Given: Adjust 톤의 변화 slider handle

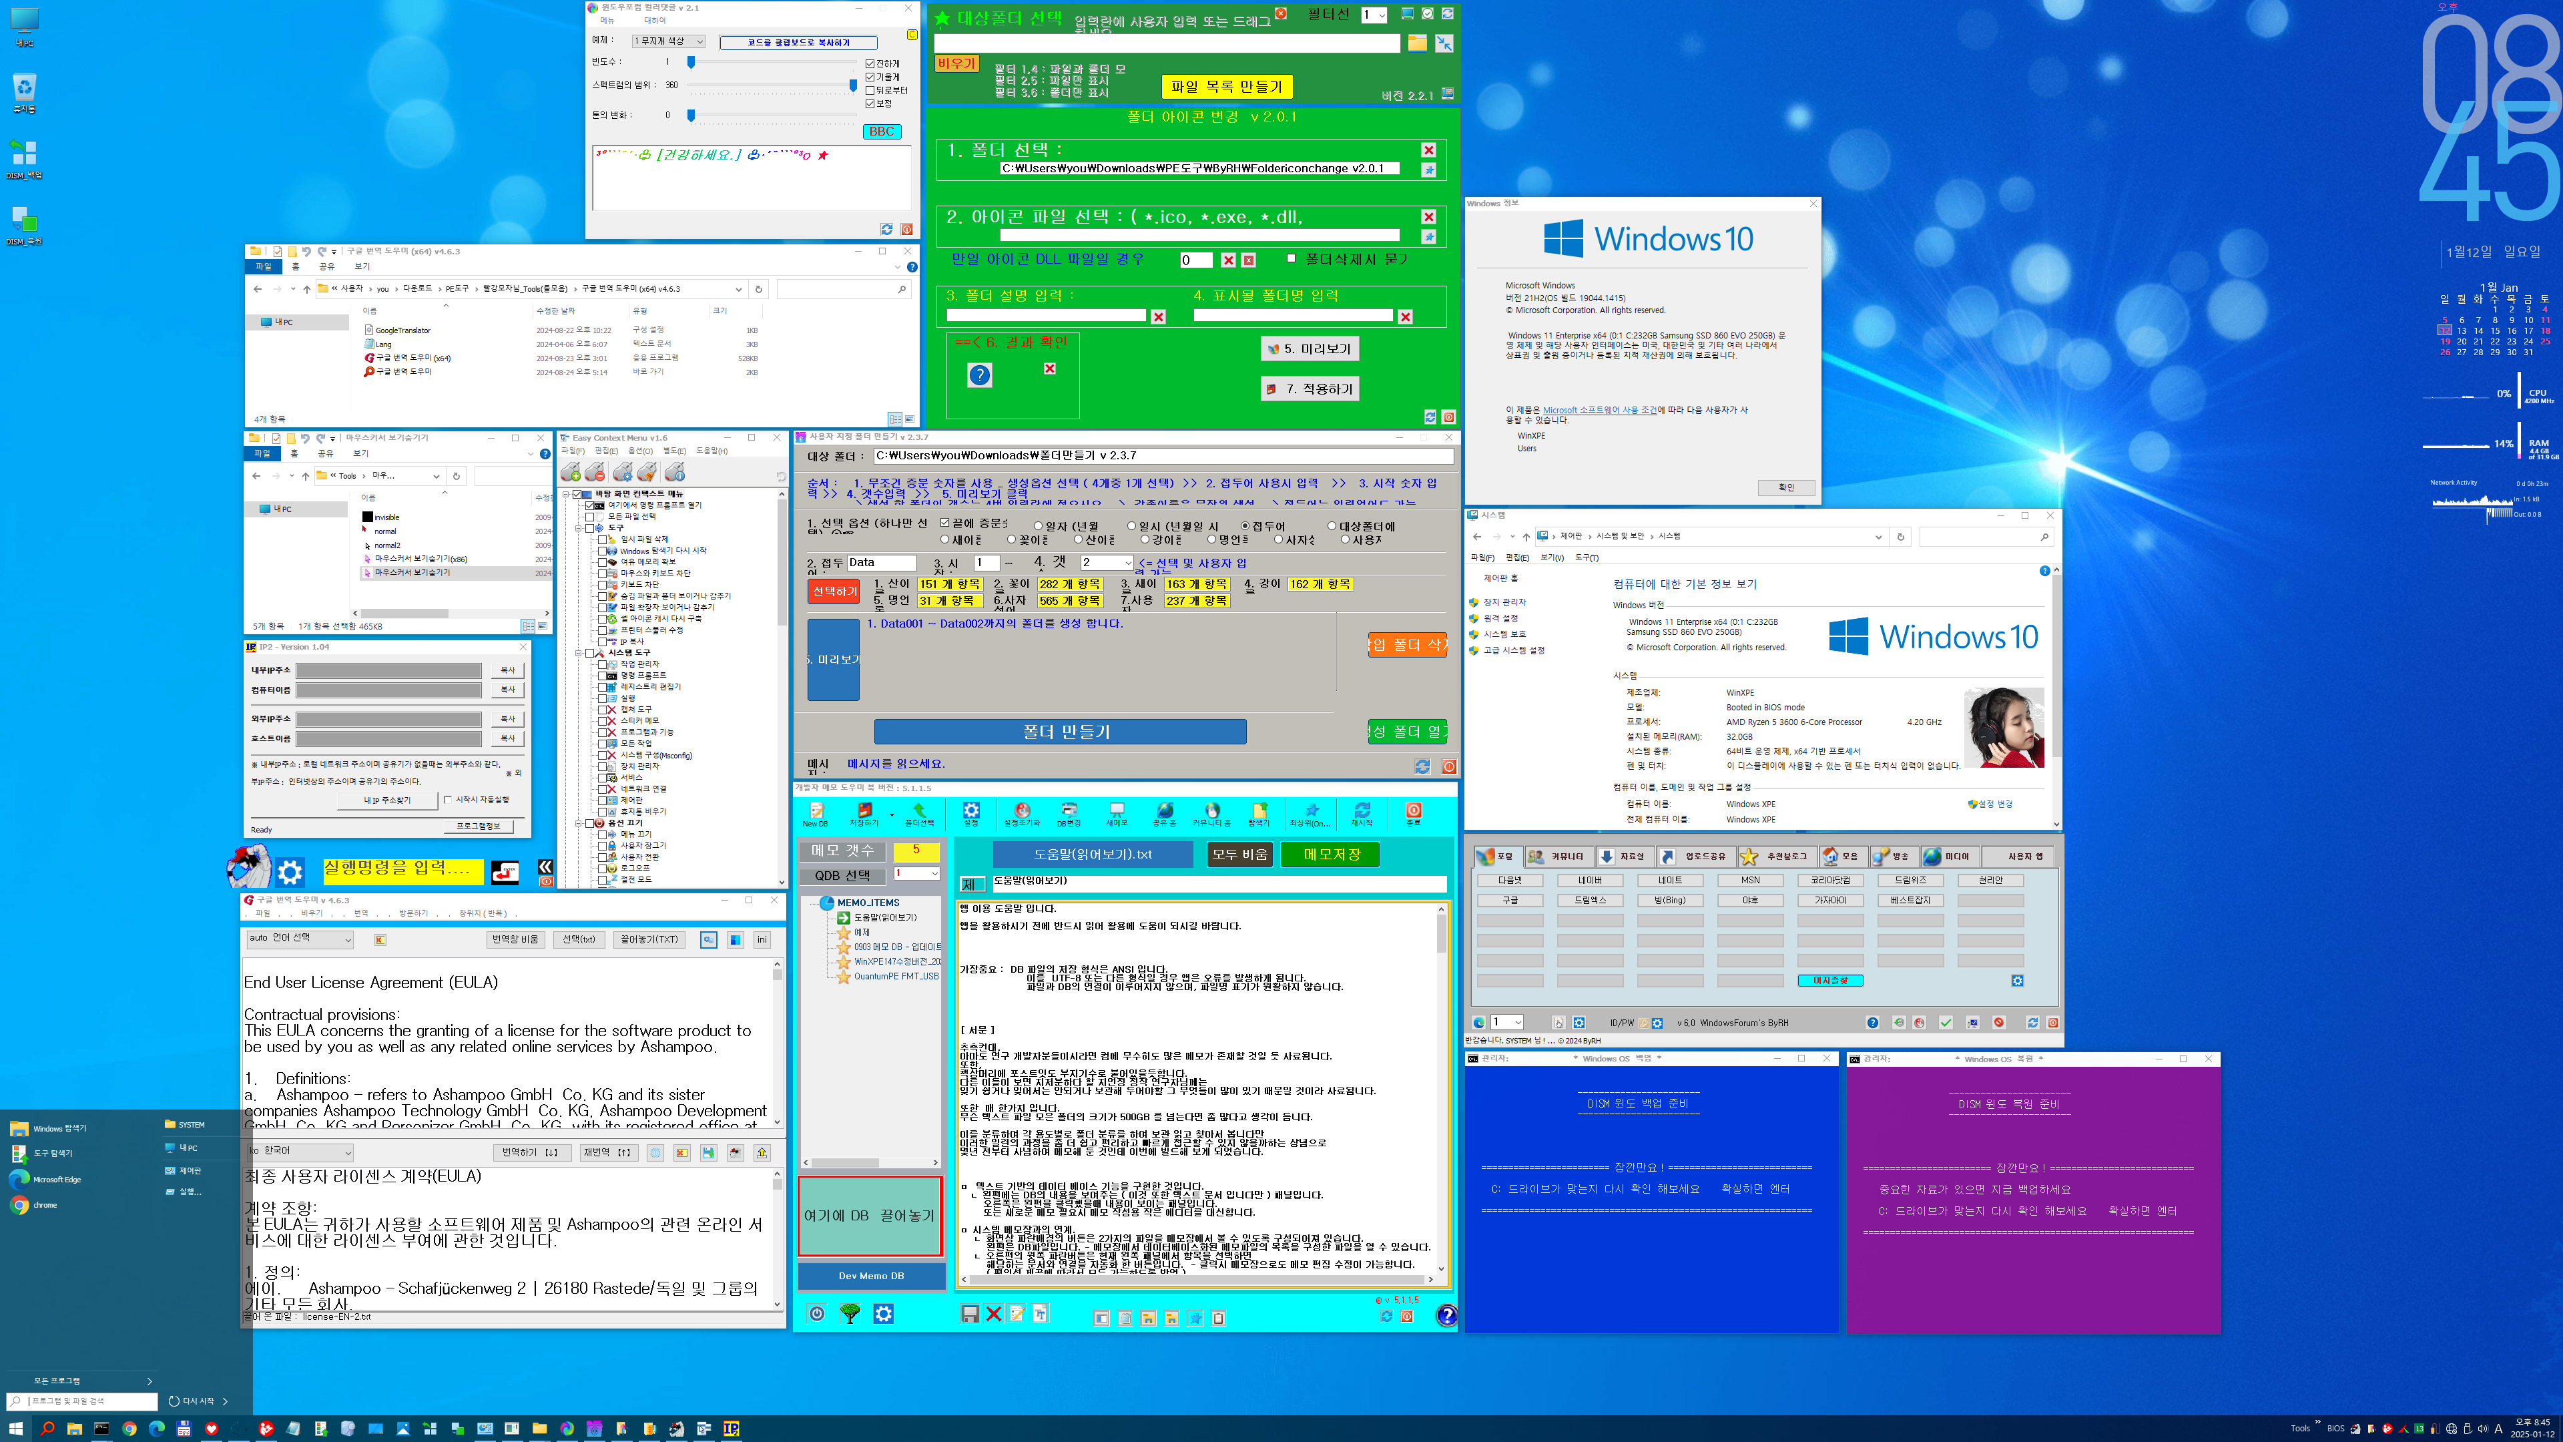Looking at the screenshot, I should (x=691, y=115).
